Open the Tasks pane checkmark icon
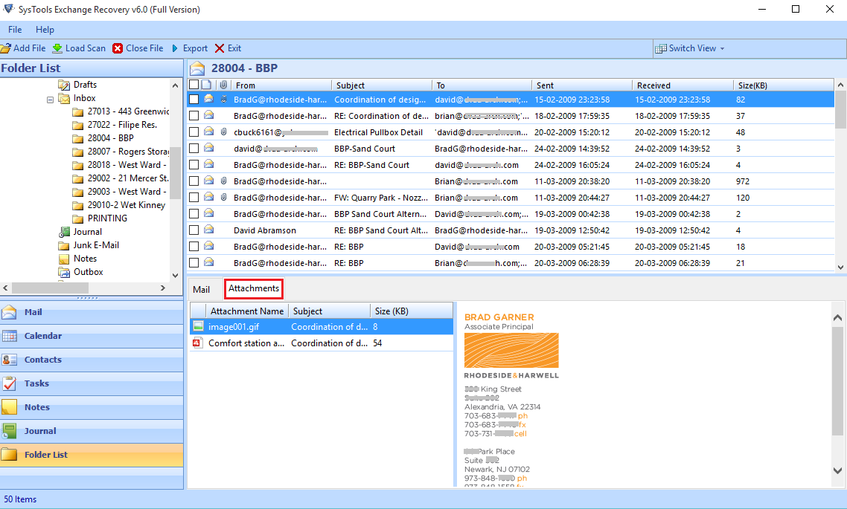847x509 pixels. coord(9,383)
